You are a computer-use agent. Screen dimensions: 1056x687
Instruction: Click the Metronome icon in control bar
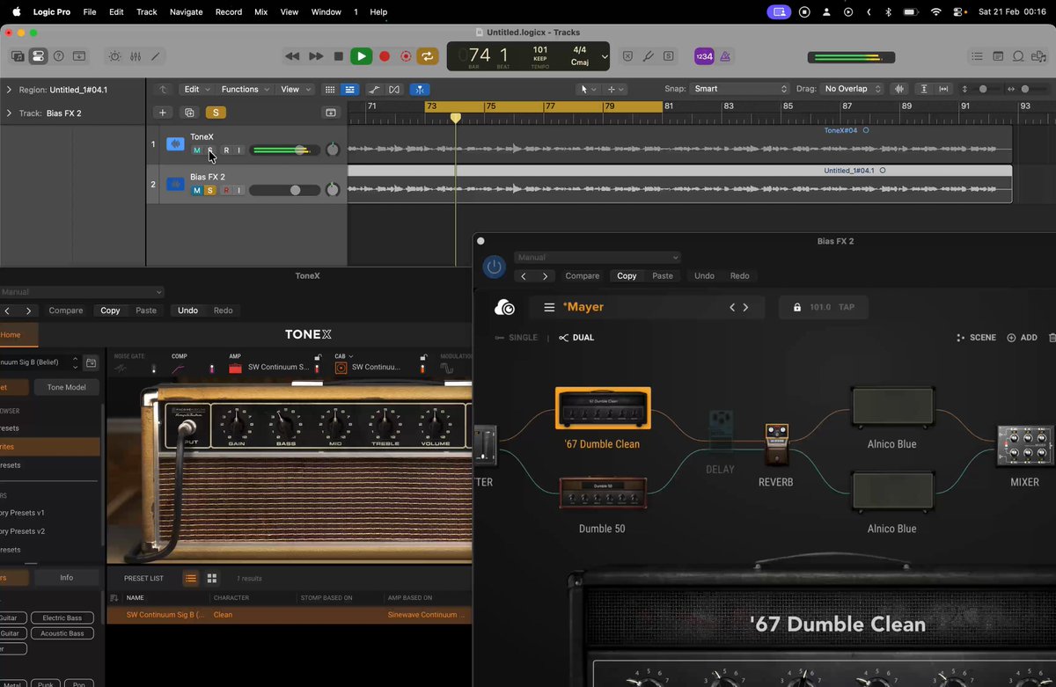pos(726,56)
